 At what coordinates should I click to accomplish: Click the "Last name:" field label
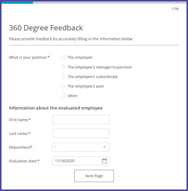(x=18, y=134)
